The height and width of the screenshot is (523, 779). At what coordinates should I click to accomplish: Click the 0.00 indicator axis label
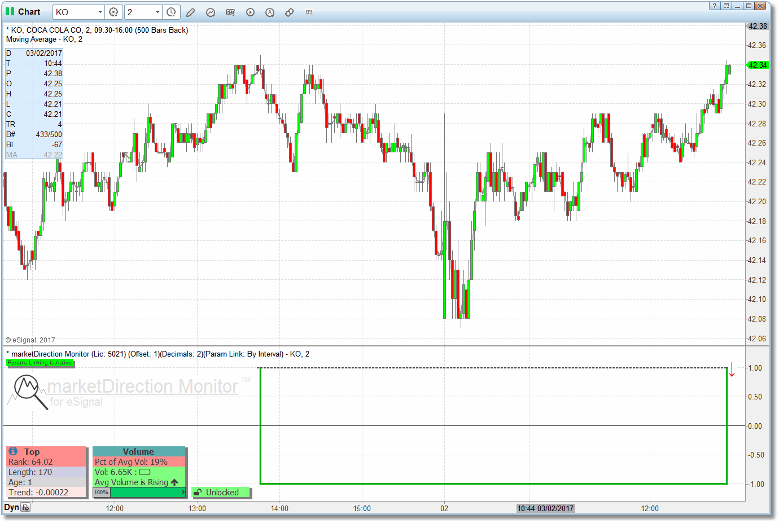point(755,426)
